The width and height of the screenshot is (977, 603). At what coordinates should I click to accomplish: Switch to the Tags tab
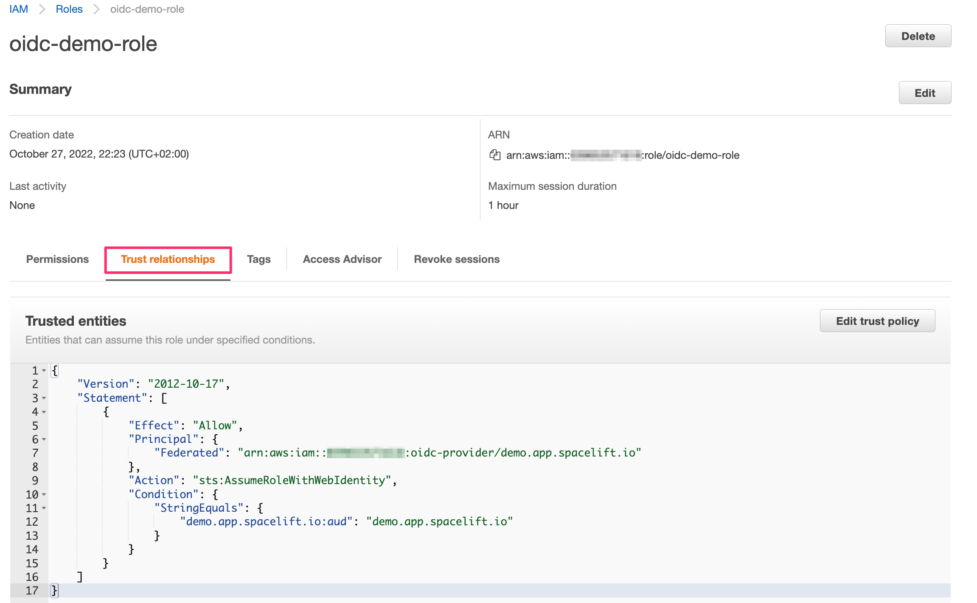click(258, 259)
